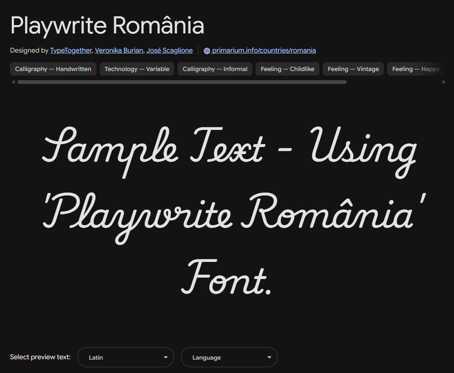
Task: Select the Calligraphy — Informal tag
Action: [x=215, y=69]
